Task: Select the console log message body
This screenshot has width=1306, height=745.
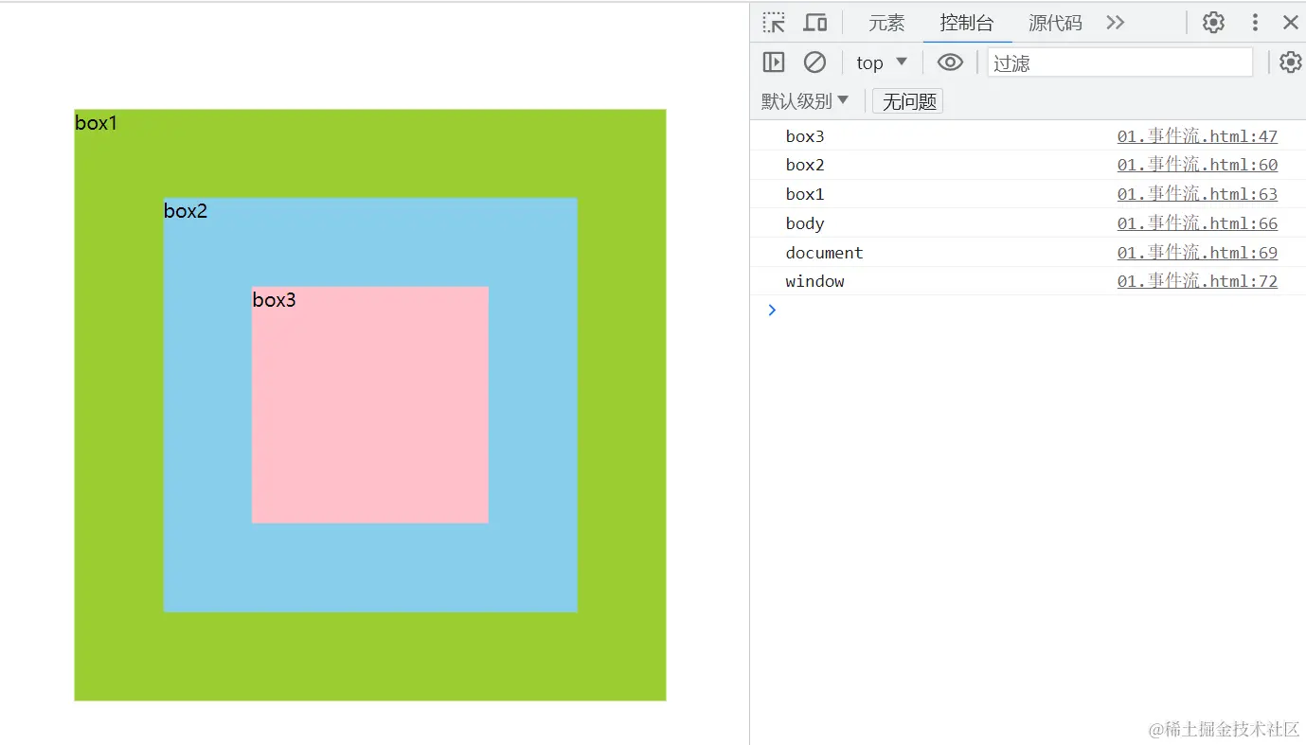Action: [805, 223]
